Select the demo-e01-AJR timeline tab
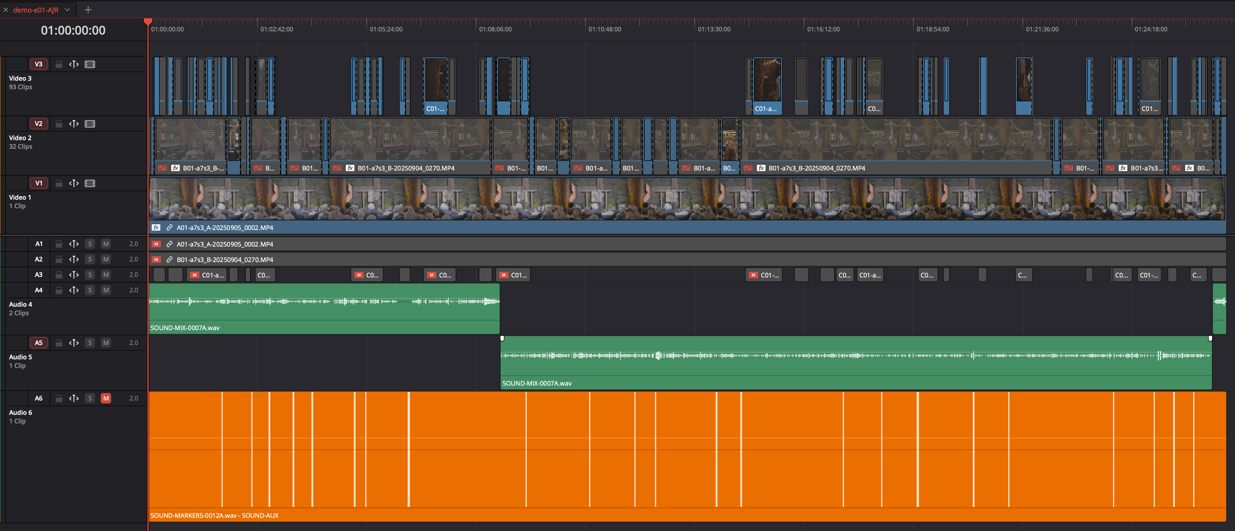The height and width of the screenshot is (531, 1235). (x=35, y=10)
